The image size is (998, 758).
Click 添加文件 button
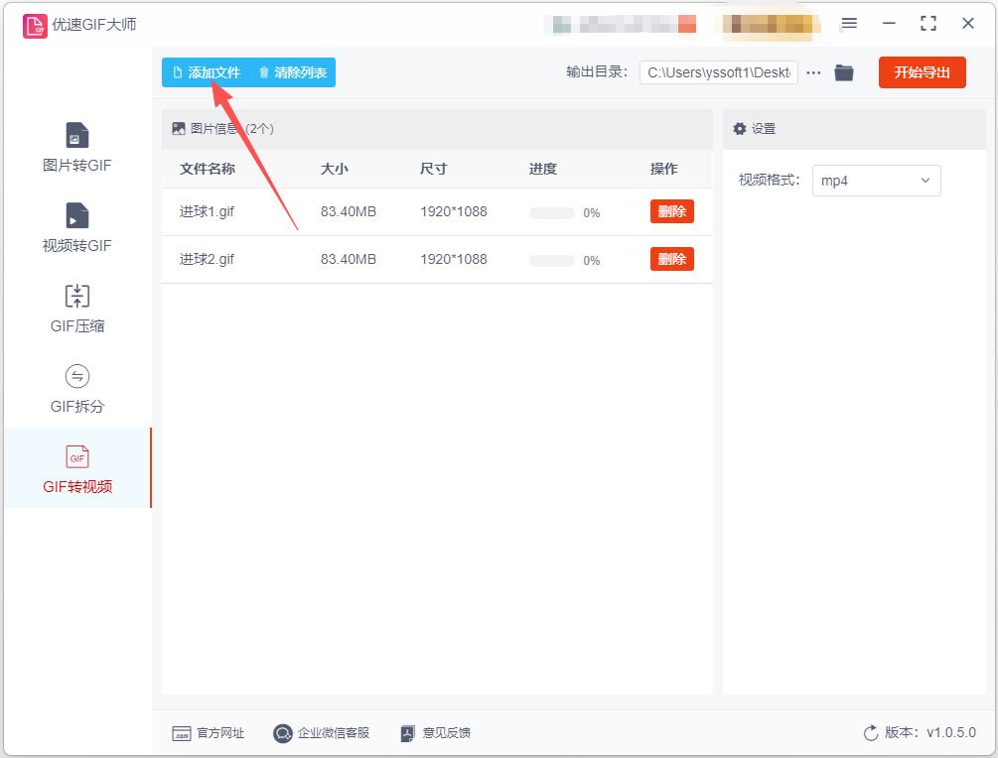point(207,72)
